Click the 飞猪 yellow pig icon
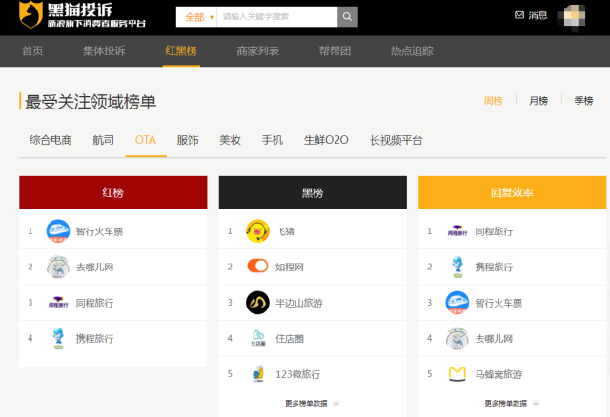The width and height of the screenshot is (610, 417). (x=257, y=230)
